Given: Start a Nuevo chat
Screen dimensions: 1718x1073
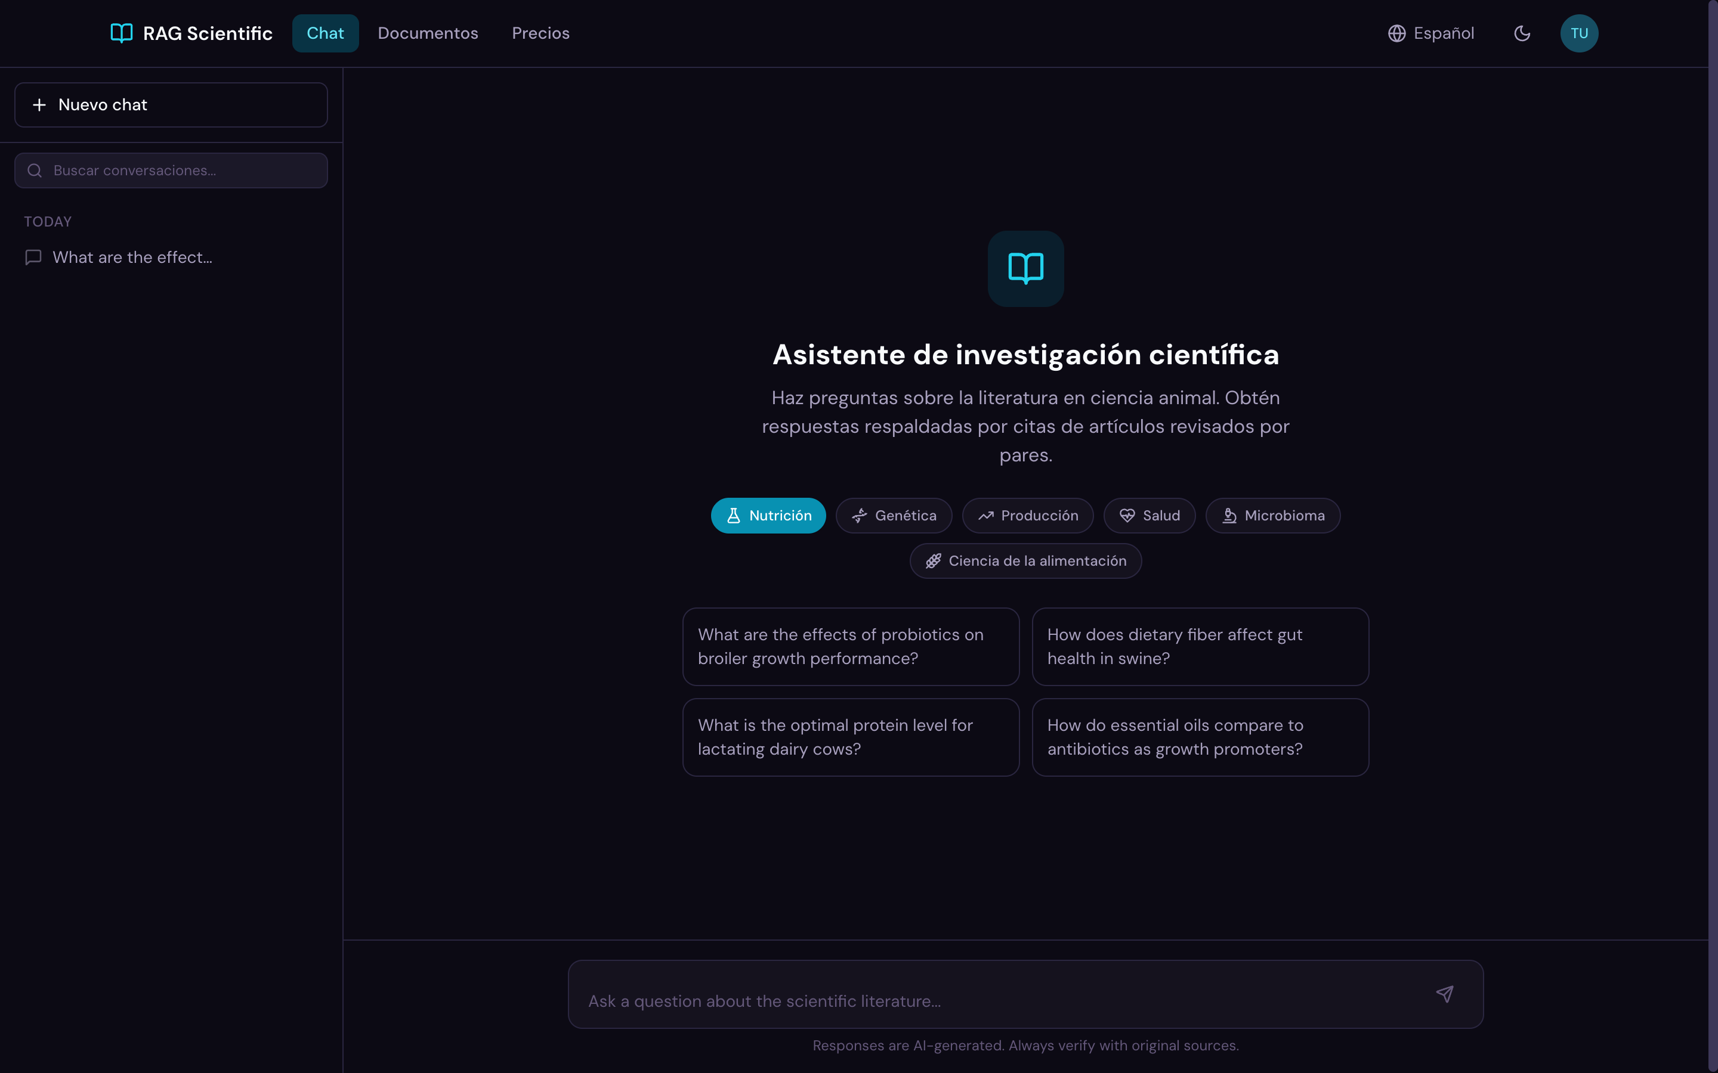Looking at the screenshot, I should [x=171, y=104].
